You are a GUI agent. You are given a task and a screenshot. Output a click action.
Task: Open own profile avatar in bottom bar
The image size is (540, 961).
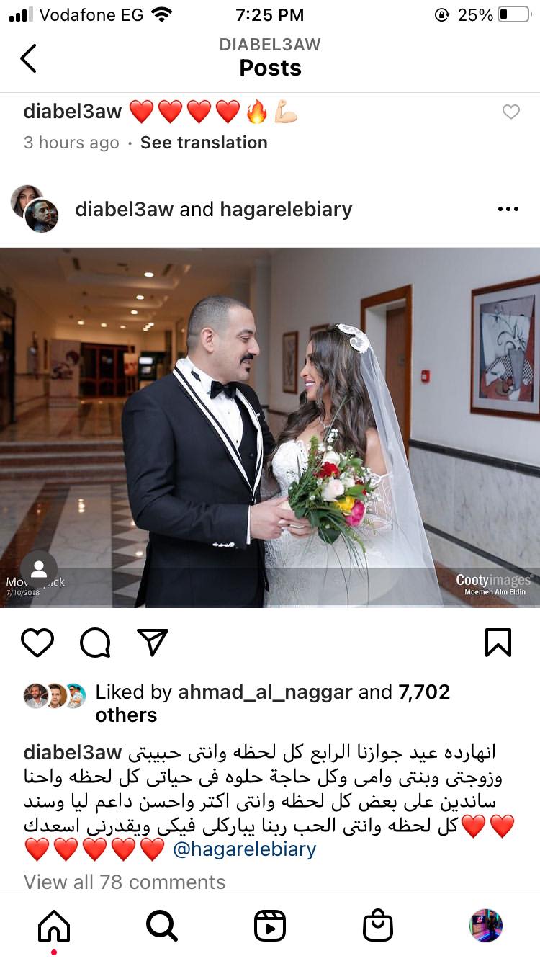pos(486,926)
